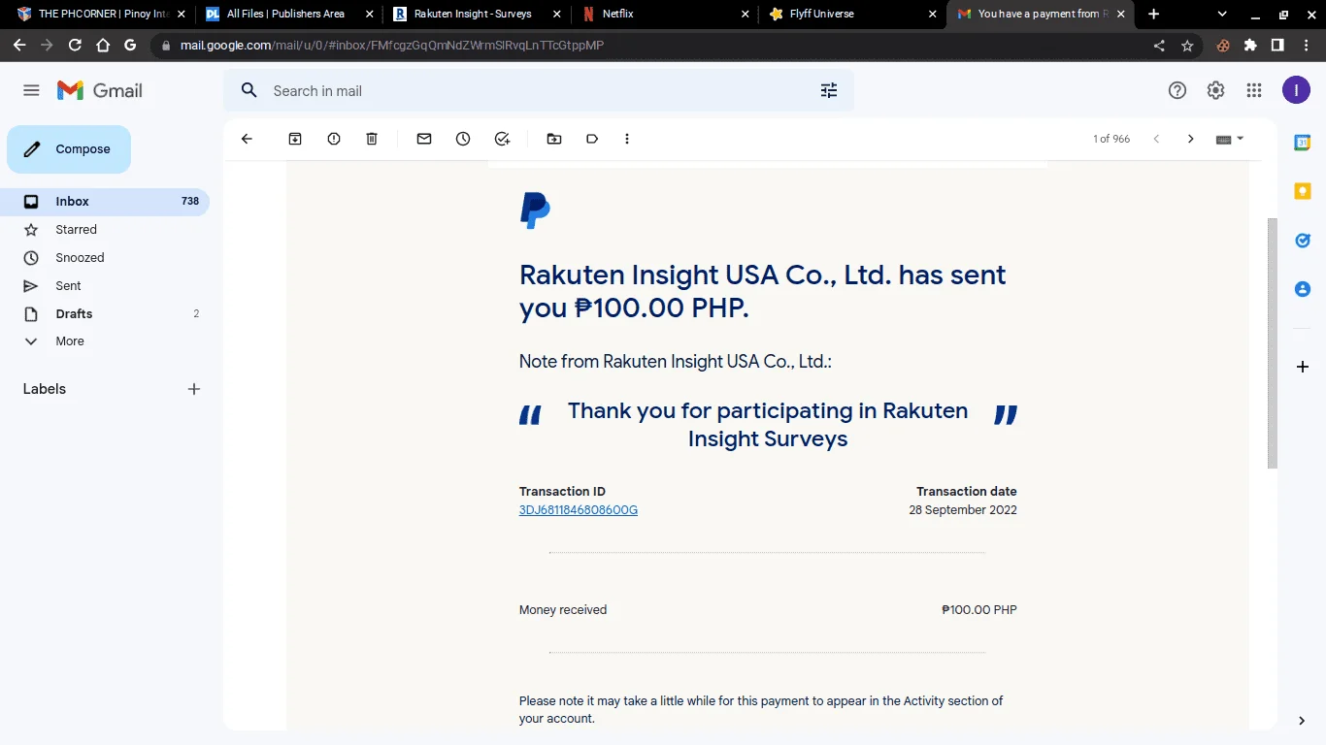Open Gmail support help icon
The height and width of the screenshot is (745, 1326).
coord(1177,90)
